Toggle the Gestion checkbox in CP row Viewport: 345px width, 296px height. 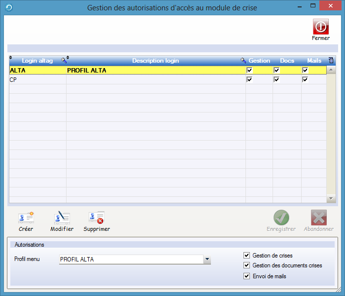pos(249,79)
